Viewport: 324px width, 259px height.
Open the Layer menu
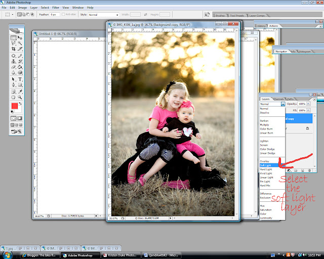pyautogui.click(x=34, y=8)
